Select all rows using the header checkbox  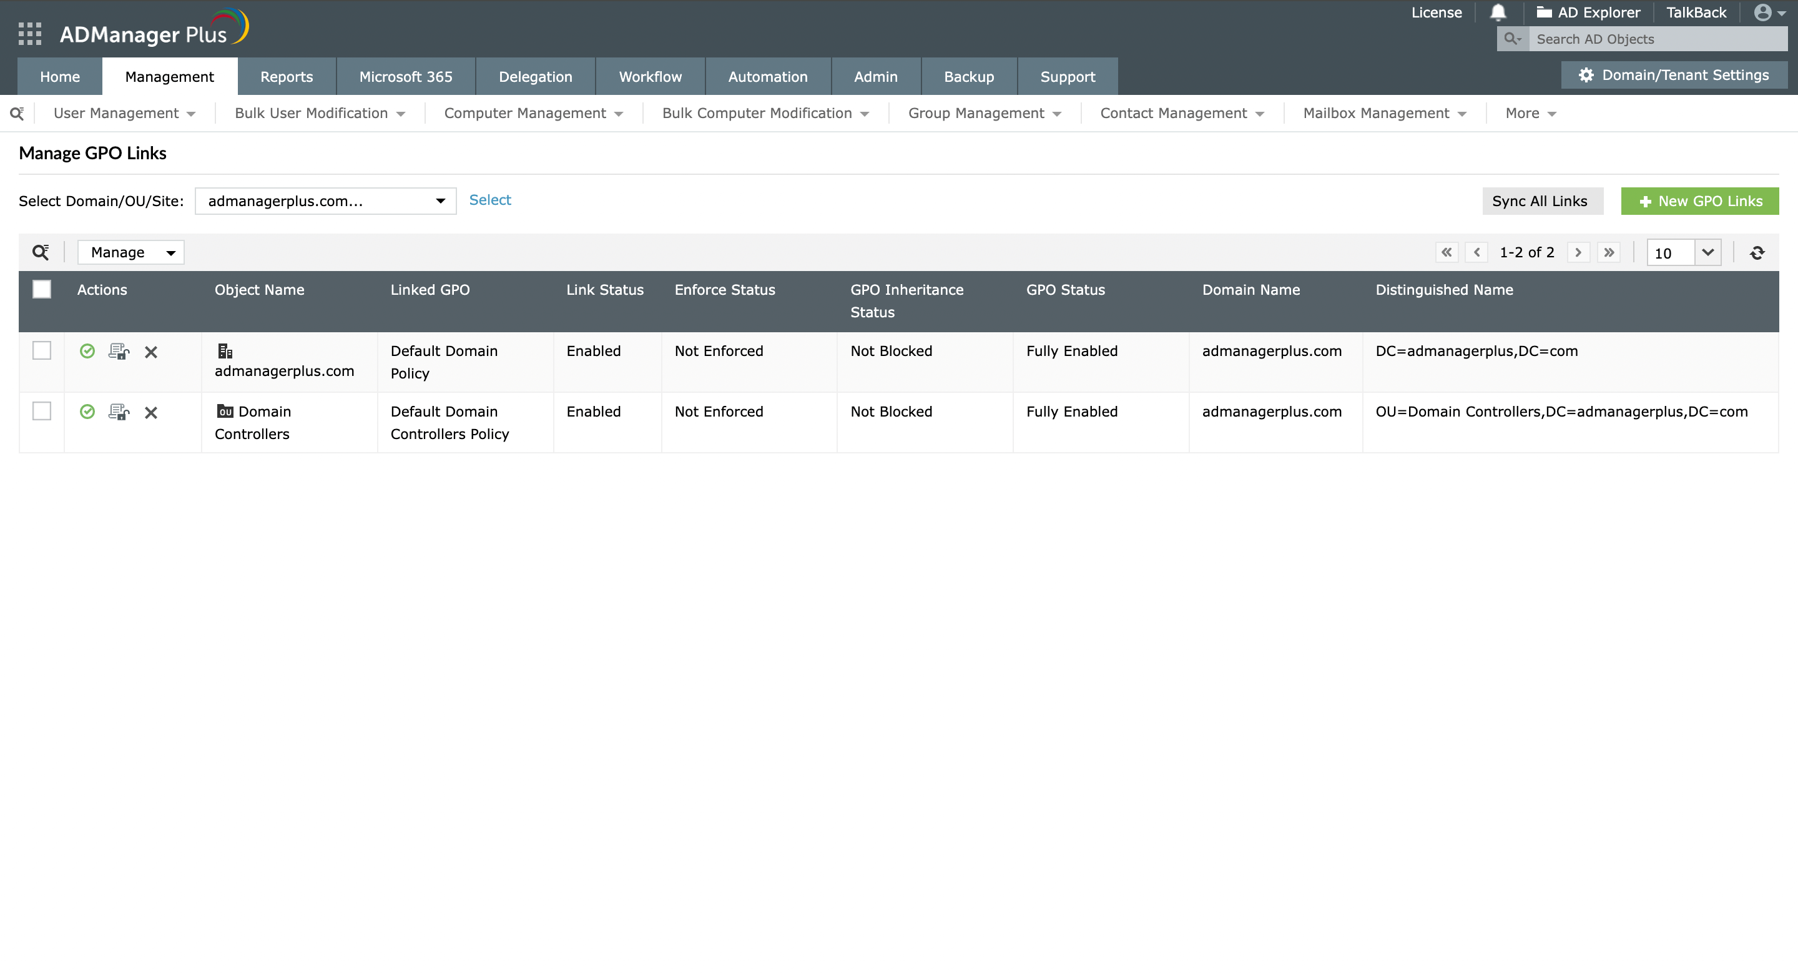(41, 289)
